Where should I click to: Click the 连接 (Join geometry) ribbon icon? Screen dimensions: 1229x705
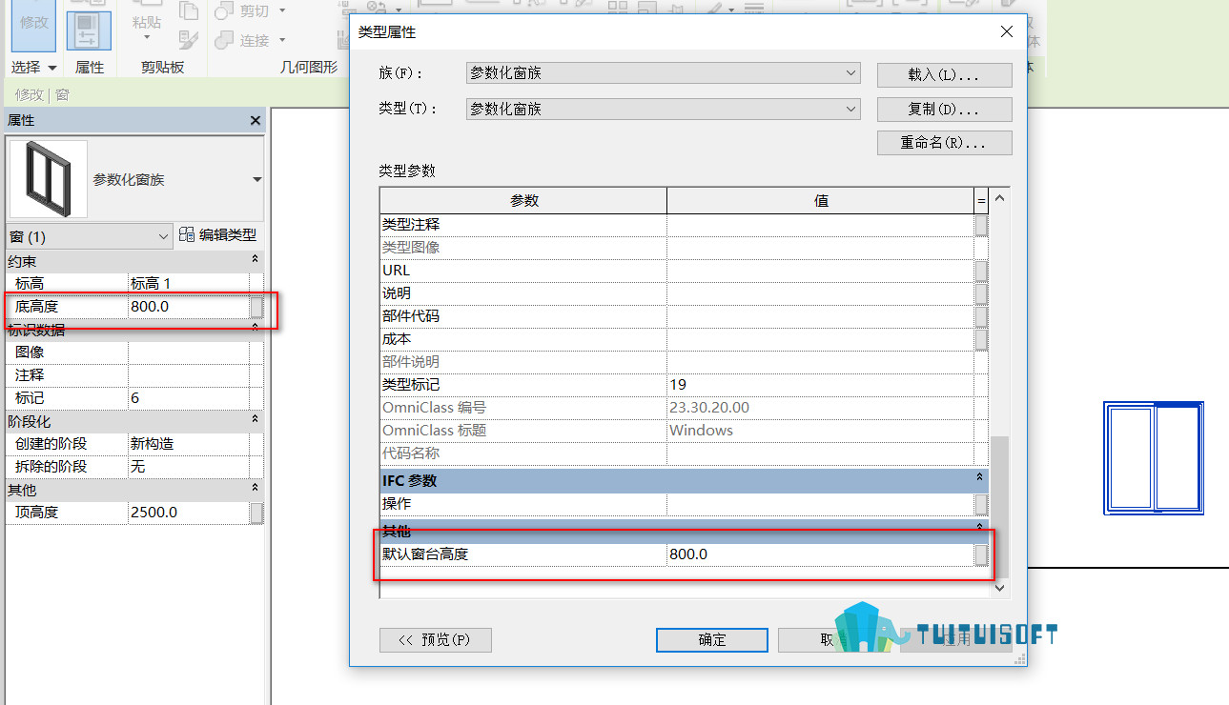pos(225,40)
